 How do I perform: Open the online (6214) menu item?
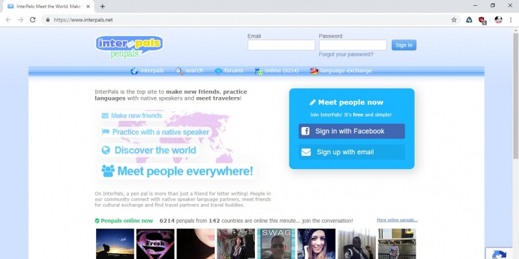tap(282, 71)
